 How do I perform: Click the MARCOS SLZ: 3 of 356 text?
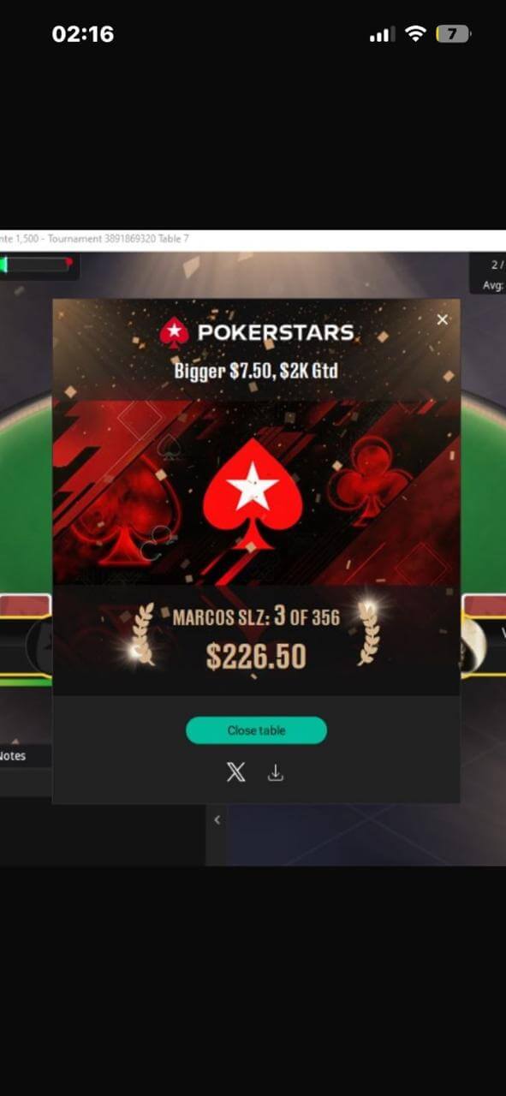coord(256,616)
